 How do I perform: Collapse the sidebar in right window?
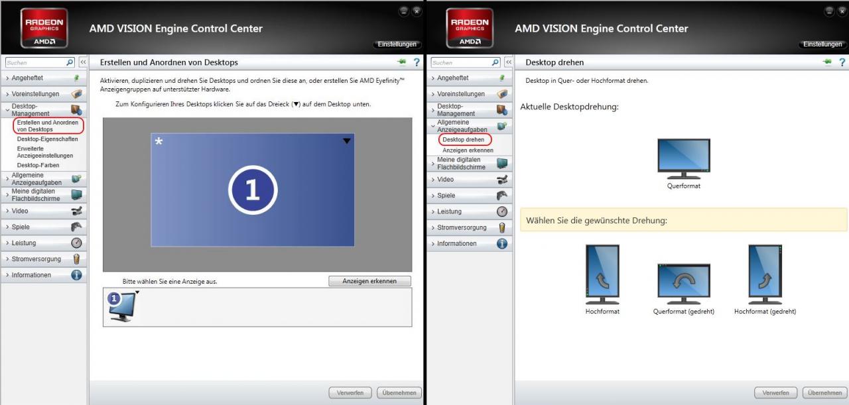509,62
